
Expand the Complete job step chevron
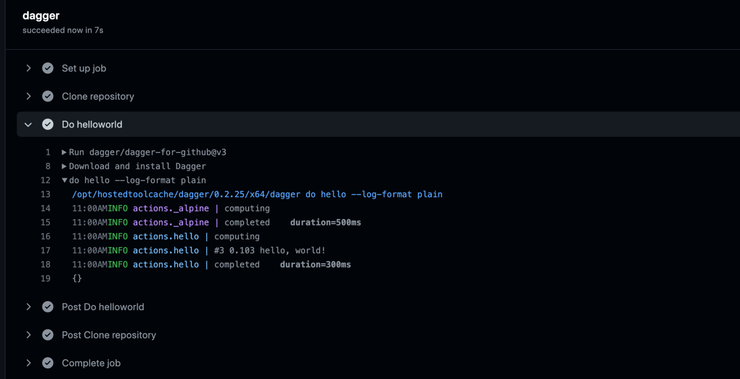pyautogui.click(x=28, y=363)
